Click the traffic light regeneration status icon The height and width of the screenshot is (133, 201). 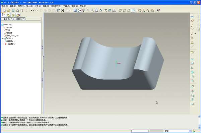coord(194,131)
